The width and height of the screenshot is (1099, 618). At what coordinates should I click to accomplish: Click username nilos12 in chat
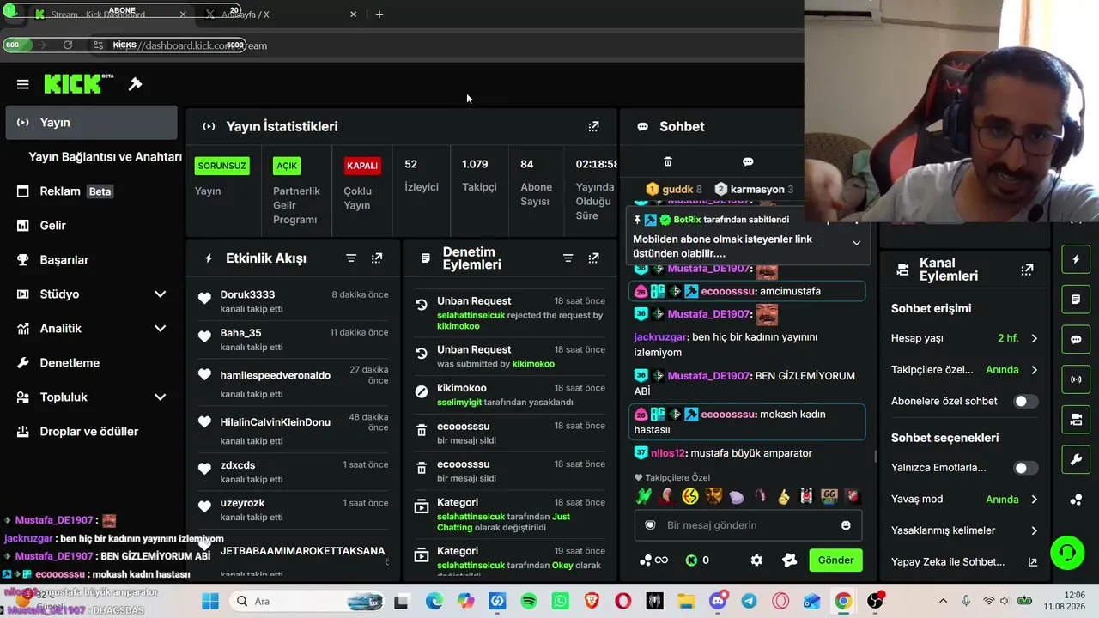pos(669,453)
